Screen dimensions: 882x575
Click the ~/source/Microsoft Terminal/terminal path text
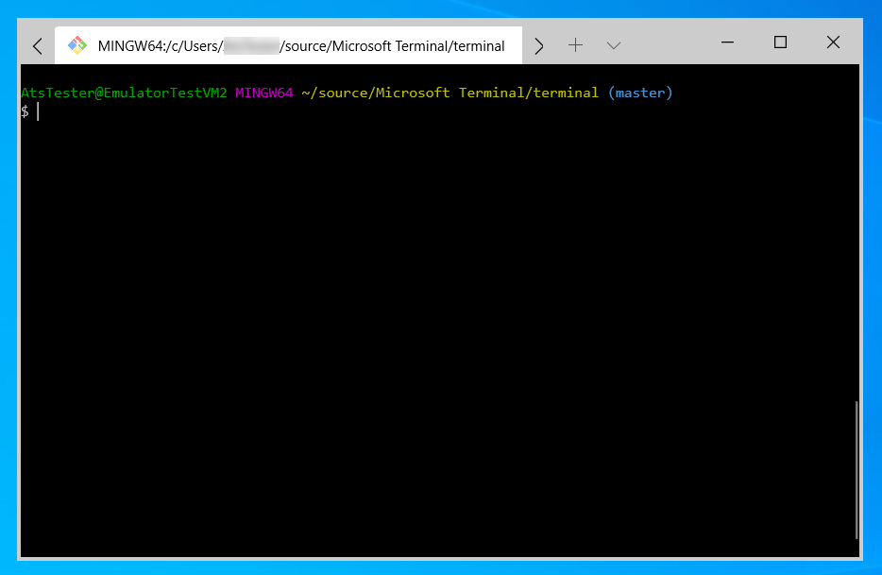click(x=450, y=93)
